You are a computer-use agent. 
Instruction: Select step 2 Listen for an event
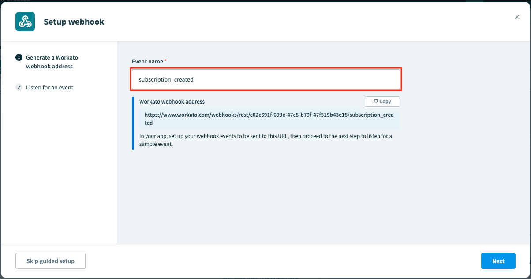tap(45, 87)
